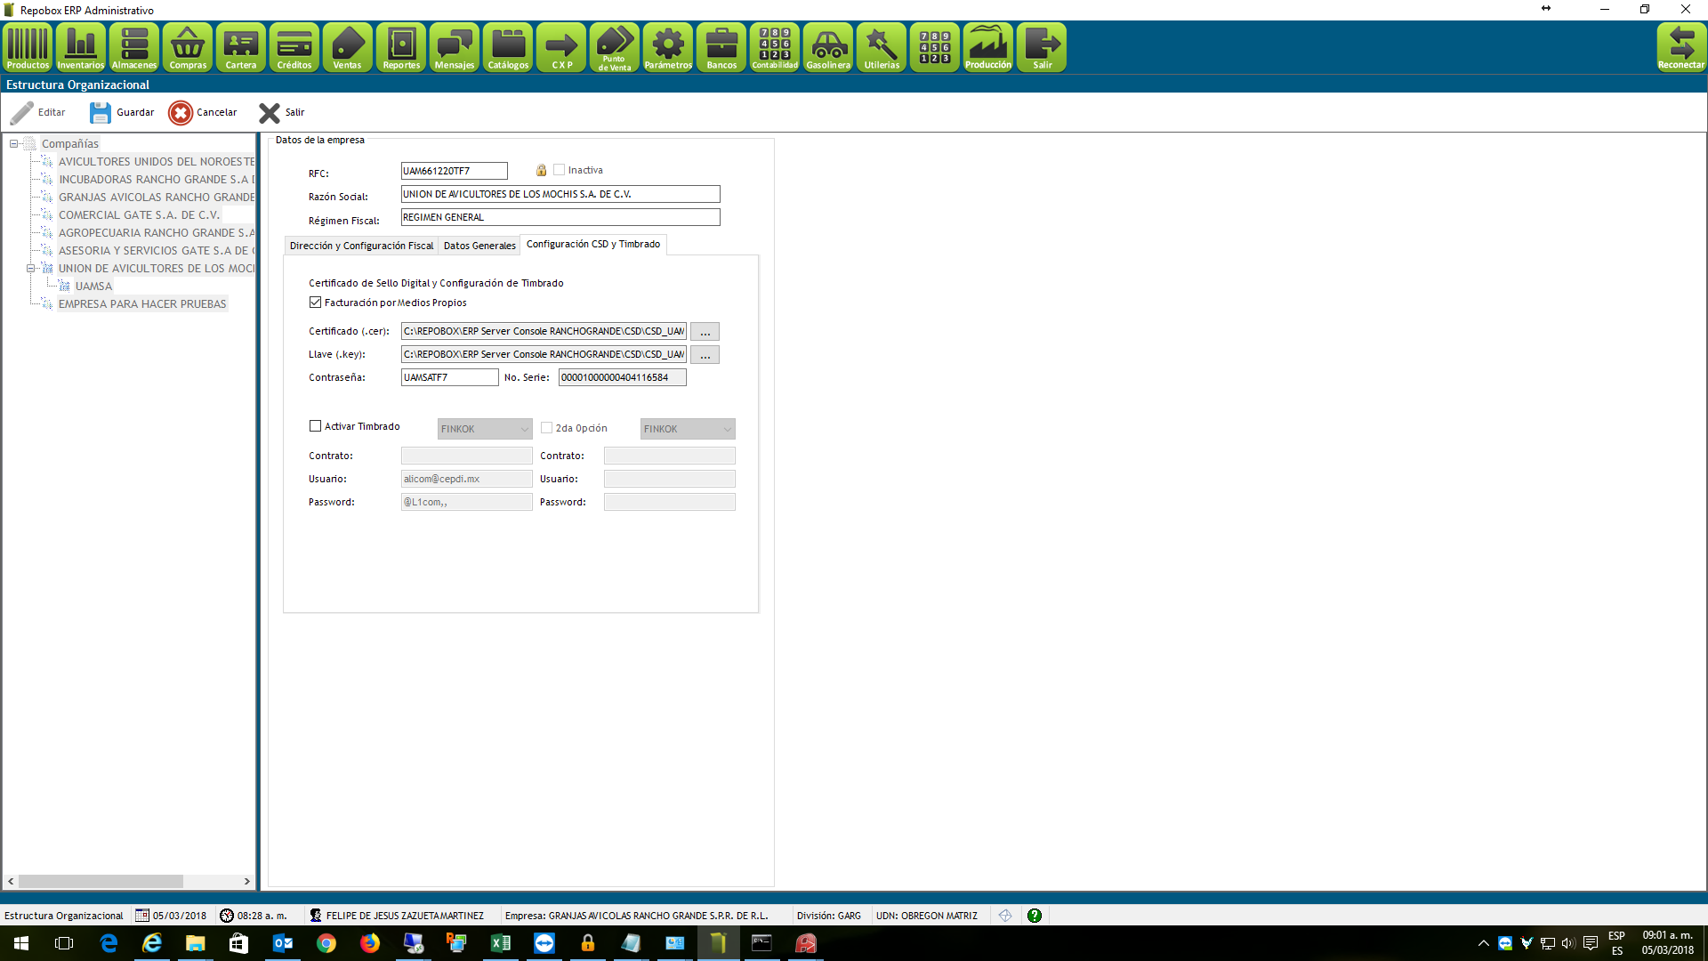This screenshot has height=961, width=1708.
Task: Open the Punto de Venta module
Action: pyautogui.click(x=615, y=47)
